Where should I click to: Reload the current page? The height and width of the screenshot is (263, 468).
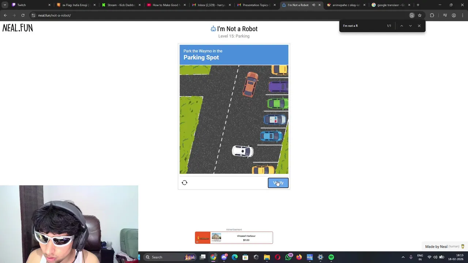23,15
